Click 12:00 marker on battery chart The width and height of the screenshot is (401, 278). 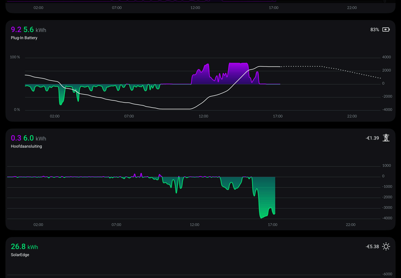(x=204, y=116)
